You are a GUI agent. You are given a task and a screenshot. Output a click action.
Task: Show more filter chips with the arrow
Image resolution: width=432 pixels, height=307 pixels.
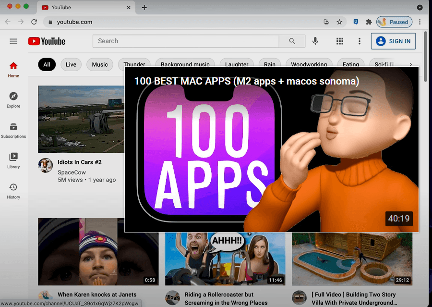(410, 64)
